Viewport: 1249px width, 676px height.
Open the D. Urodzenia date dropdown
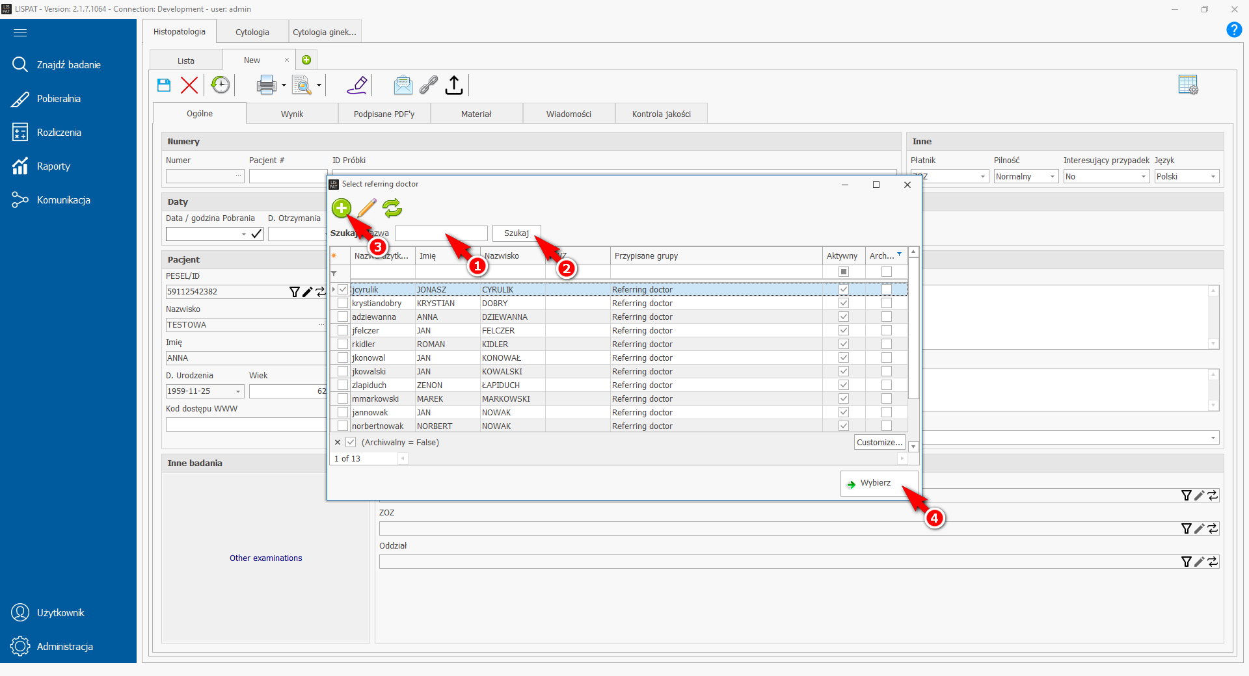click(238, 391)
